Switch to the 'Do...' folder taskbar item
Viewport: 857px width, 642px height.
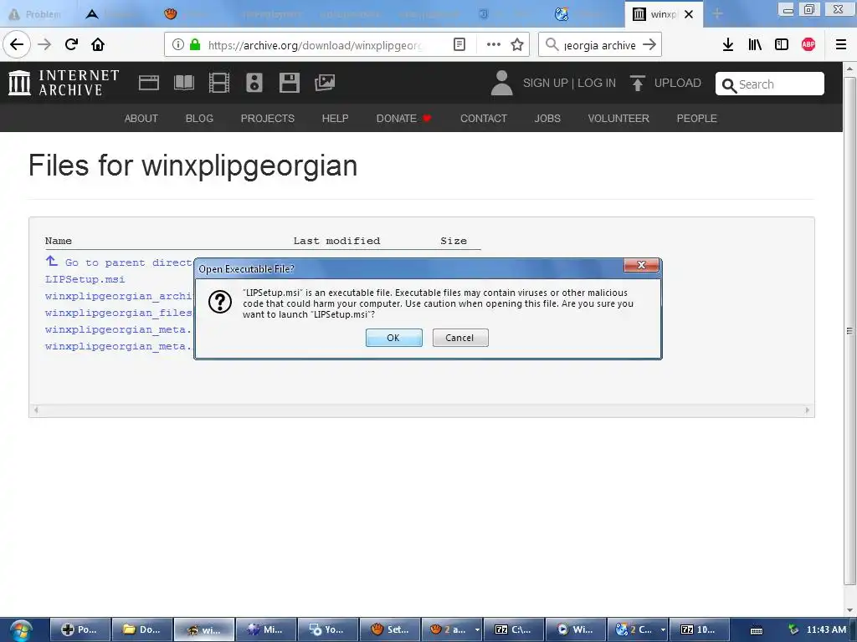point(142,629)
